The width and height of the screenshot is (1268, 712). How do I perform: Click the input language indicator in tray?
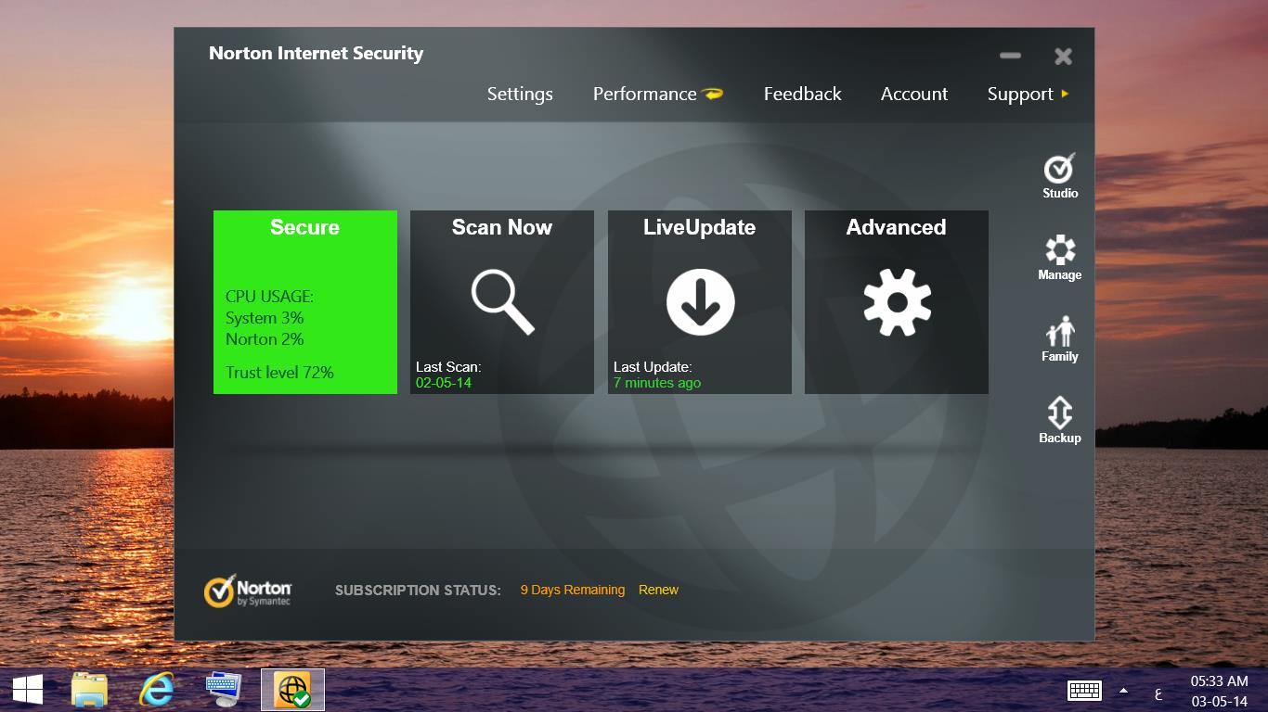tap(1158, 693)
